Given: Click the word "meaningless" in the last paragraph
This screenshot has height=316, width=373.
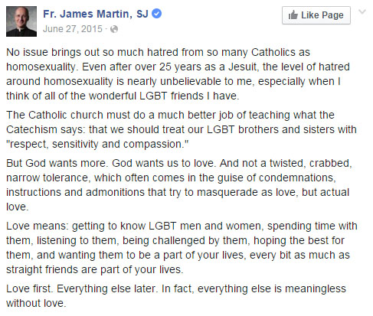Looking at the screenshot, I should click(x=316, y=289).
